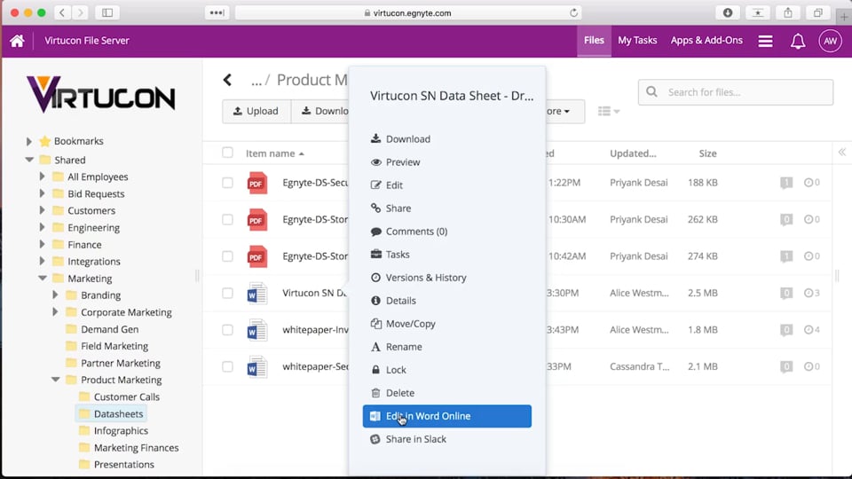Open the AW user avatar menu
The image size is (852, 479).
(830, 41)
